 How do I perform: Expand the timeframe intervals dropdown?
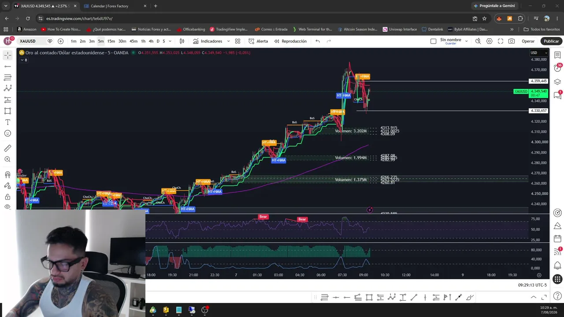click(x=170, y=41)
